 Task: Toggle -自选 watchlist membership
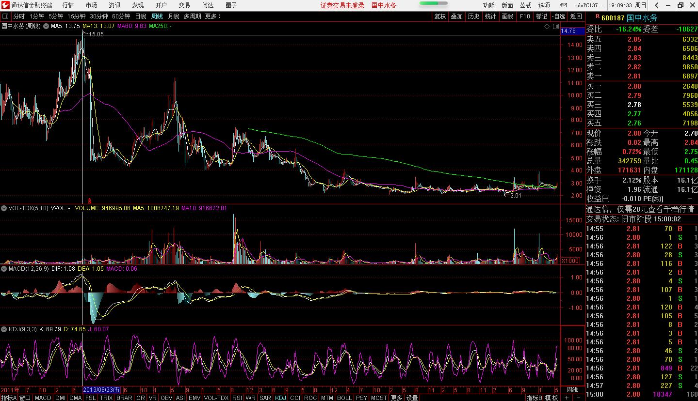point(558,16)
